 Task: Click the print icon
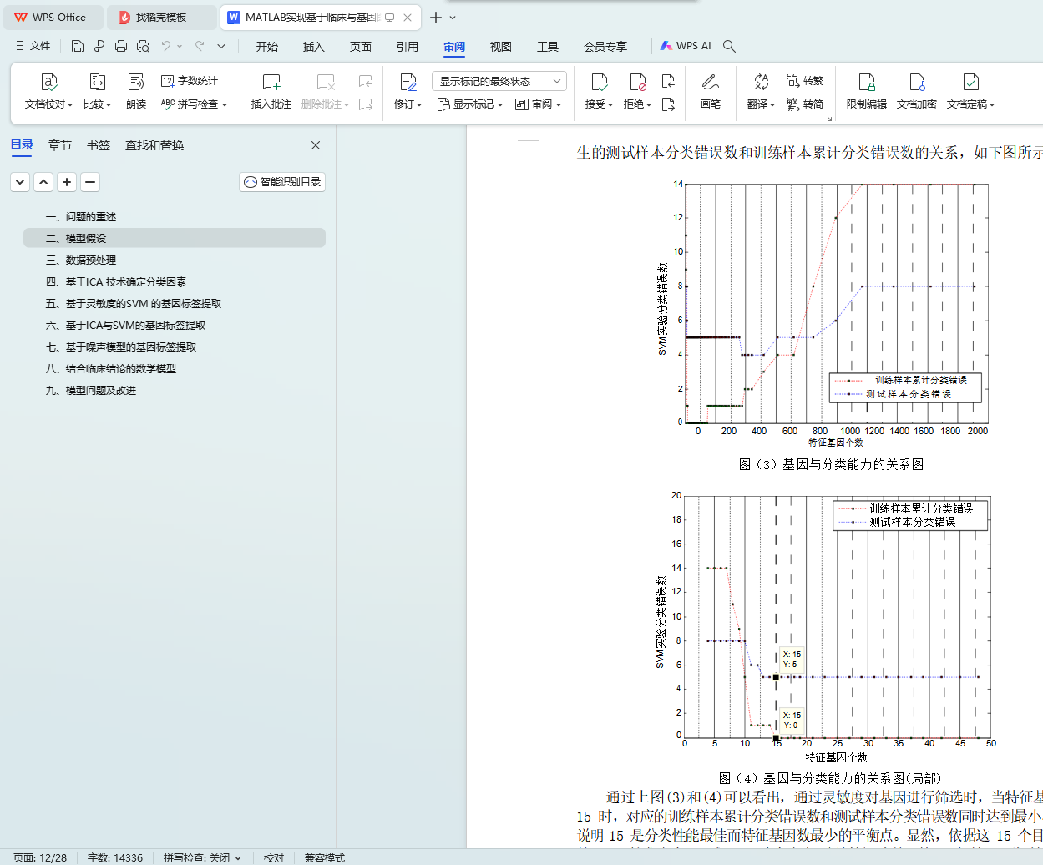tap(121, 46)
